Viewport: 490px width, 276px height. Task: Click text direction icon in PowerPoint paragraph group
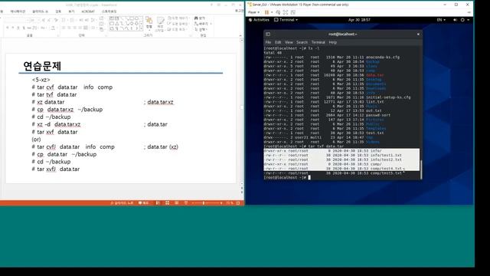click(102, 18)
